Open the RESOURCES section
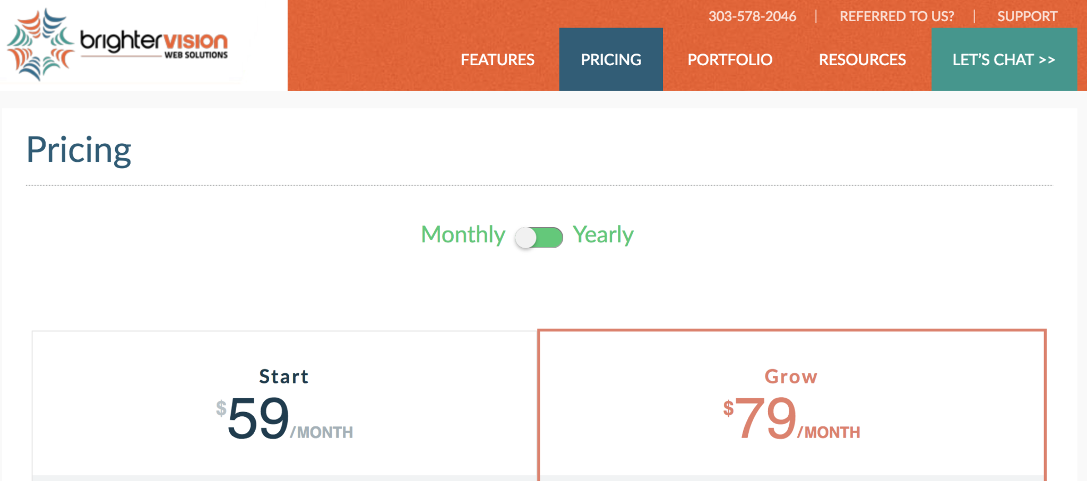The image size is (1087, 481). click(x=862, y=59)
